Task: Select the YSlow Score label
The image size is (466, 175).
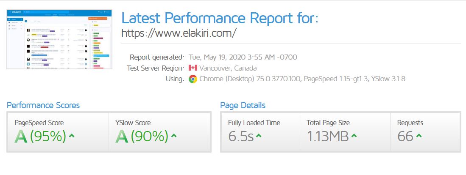Action: click(133, 123)
